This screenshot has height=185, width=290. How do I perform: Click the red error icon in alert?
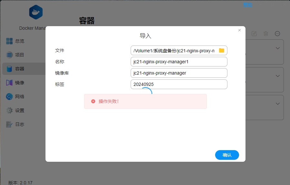point(93,101)
